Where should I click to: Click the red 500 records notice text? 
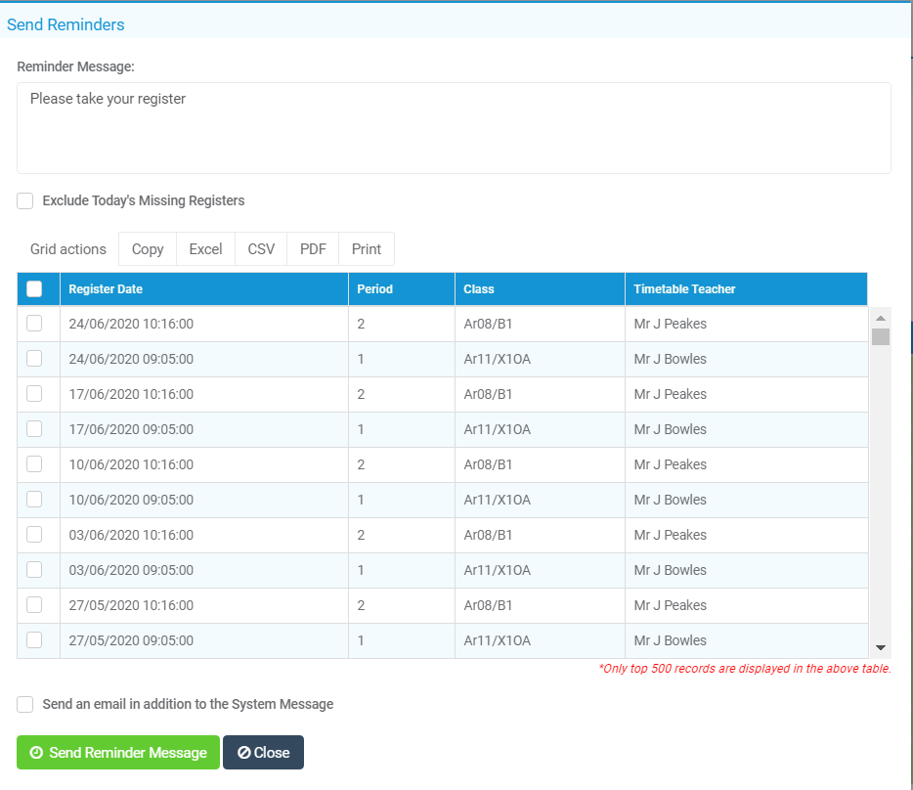click(745, 668)
